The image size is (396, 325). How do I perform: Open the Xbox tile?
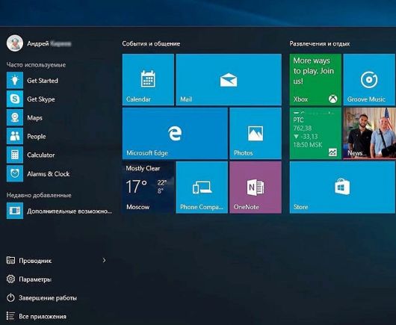click(315, 79)
